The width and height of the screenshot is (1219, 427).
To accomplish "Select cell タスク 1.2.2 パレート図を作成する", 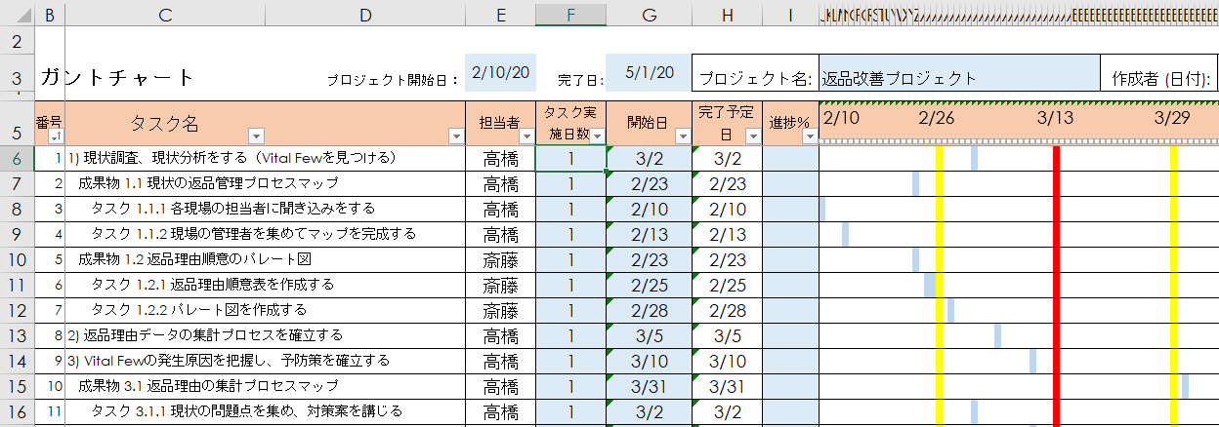I will [265, 310].
